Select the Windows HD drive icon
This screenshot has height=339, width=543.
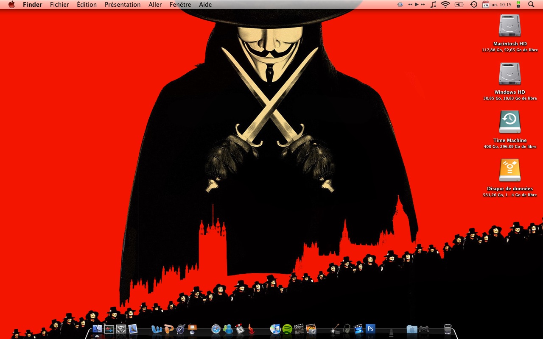[509, 74]
